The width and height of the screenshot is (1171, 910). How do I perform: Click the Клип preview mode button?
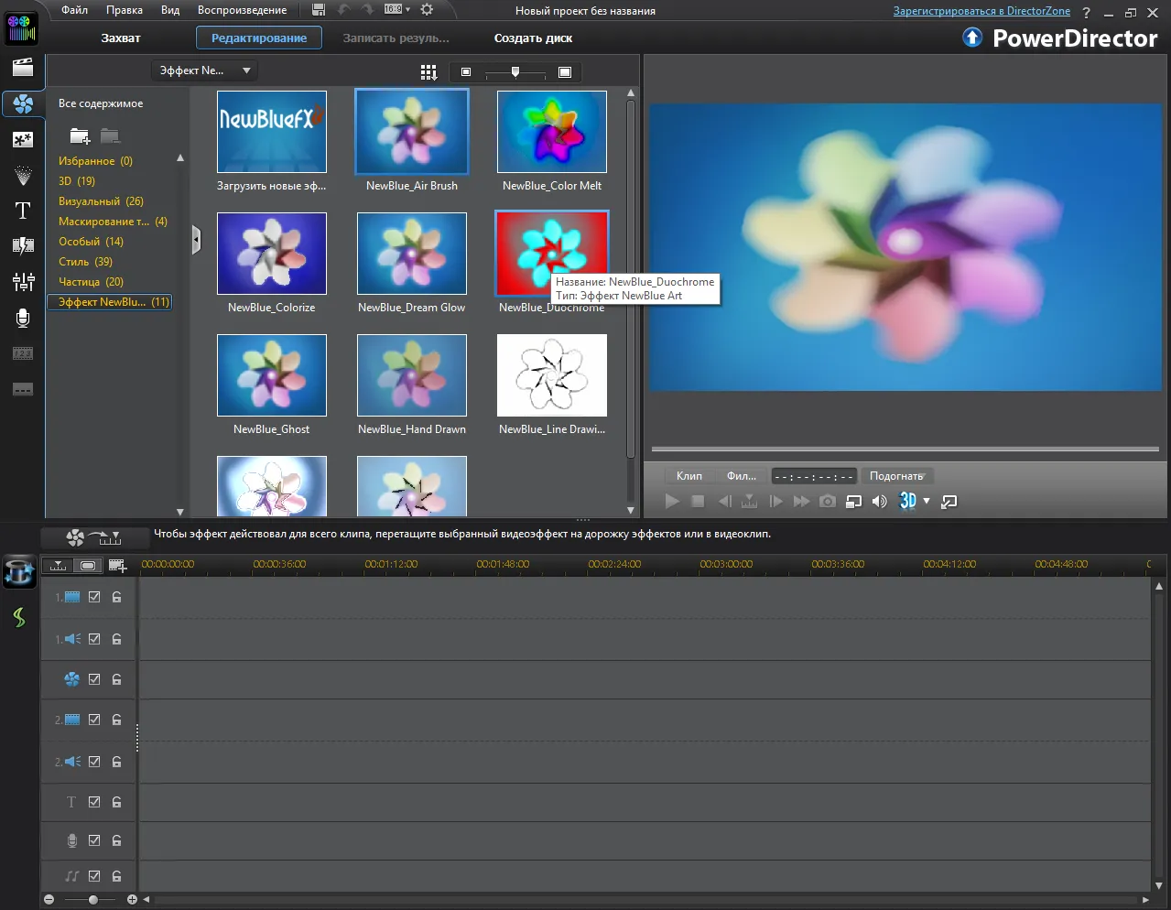coord(689,476)
